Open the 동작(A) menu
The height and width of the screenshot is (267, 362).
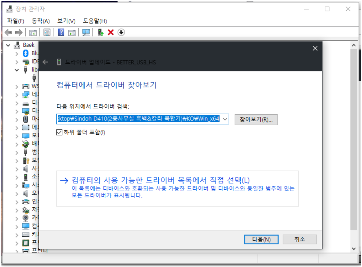(x=40, y=21)
